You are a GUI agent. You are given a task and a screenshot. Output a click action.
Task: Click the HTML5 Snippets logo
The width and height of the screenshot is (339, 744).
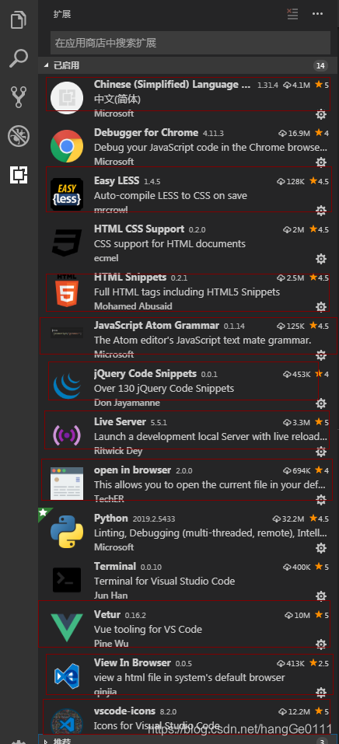coord(67,291)
